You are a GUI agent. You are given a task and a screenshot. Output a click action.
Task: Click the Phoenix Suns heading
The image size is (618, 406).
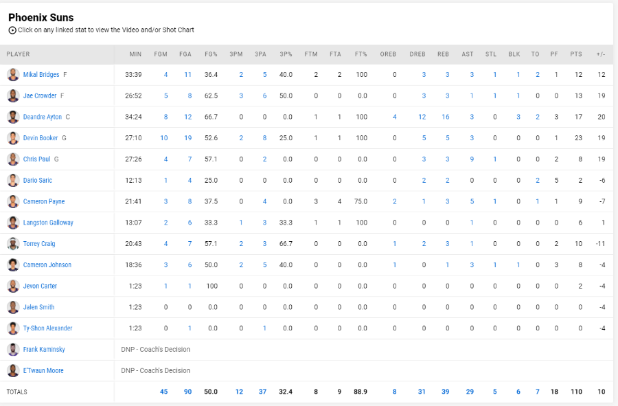41,17
